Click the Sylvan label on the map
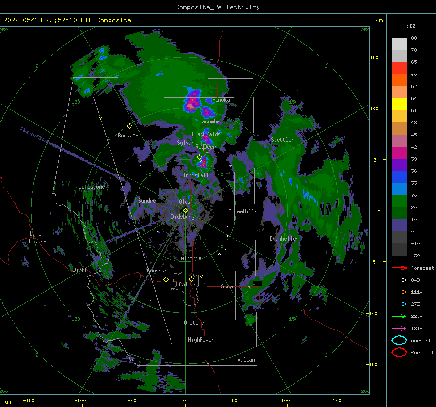Viewport: 436px width, 407px height. (186, 143)
